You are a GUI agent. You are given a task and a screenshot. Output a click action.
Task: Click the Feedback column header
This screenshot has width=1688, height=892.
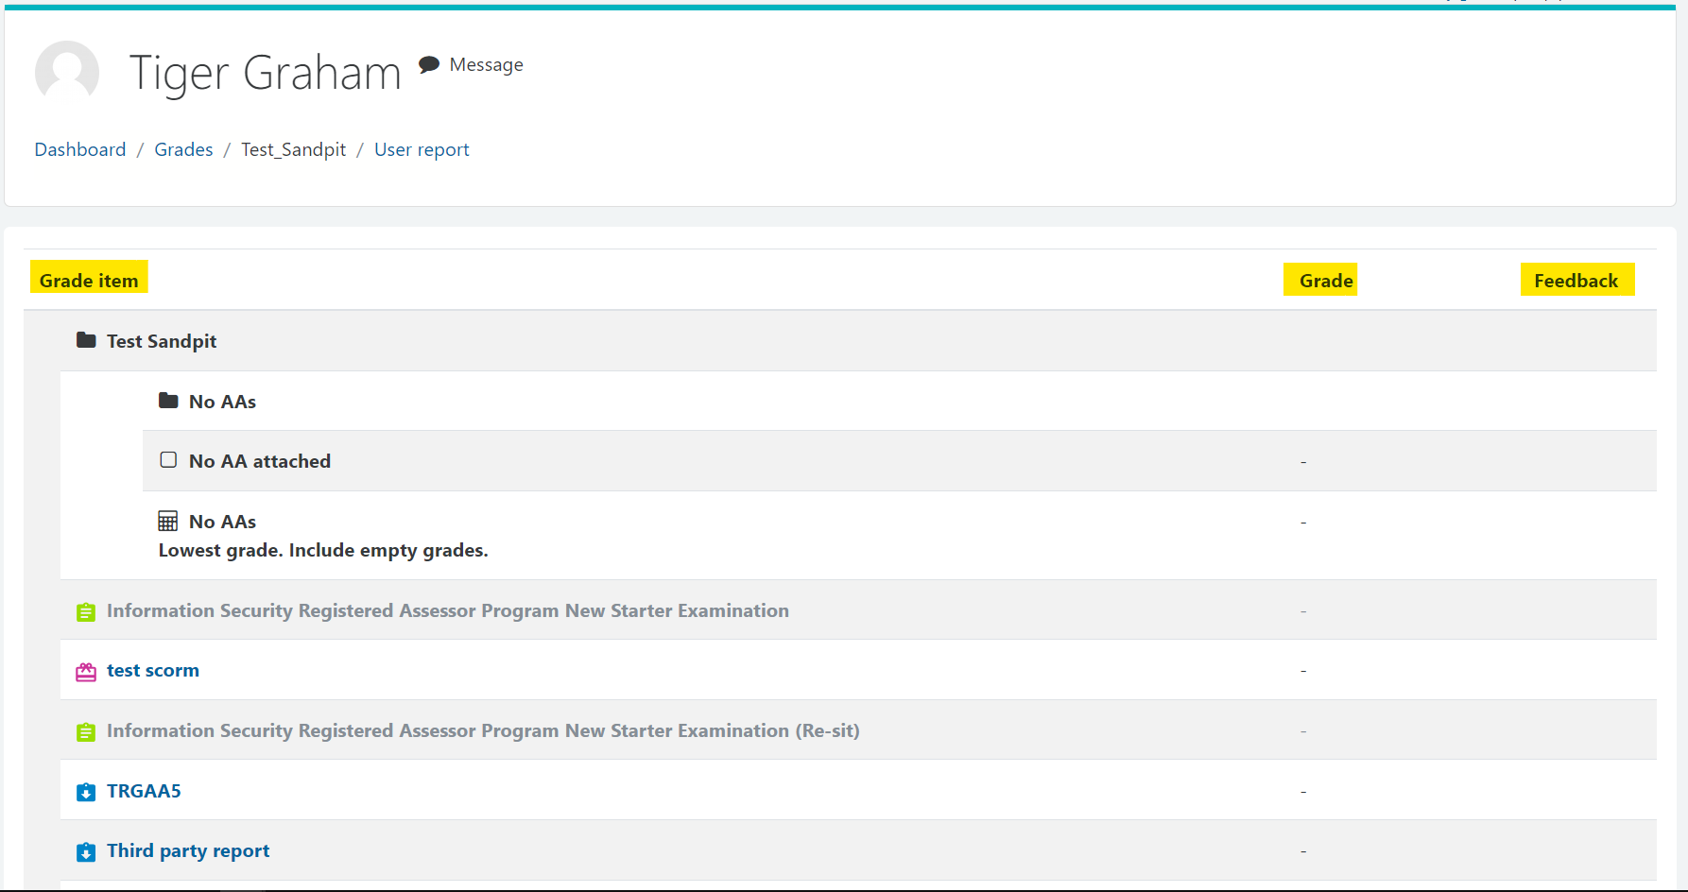pyautogui.click(x=1576, y=280)
